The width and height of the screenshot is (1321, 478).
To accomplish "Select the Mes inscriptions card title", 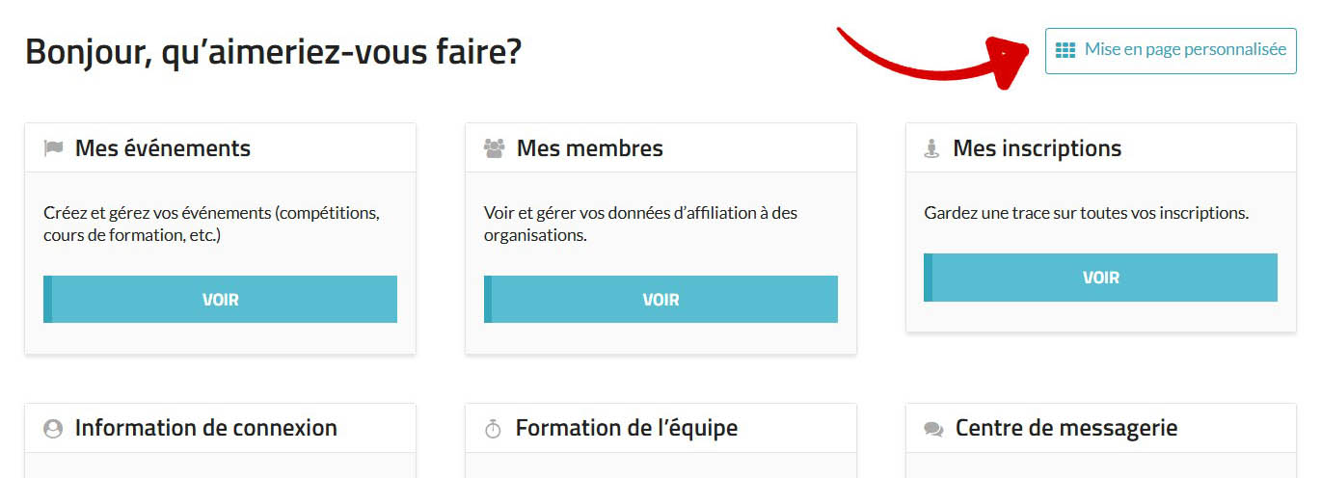I will [x=1037, y=148].
